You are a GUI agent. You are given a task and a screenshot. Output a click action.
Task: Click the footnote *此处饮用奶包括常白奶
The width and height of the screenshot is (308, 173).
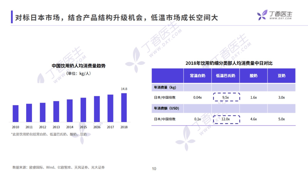pyautogui.click(x=49, y=134)
